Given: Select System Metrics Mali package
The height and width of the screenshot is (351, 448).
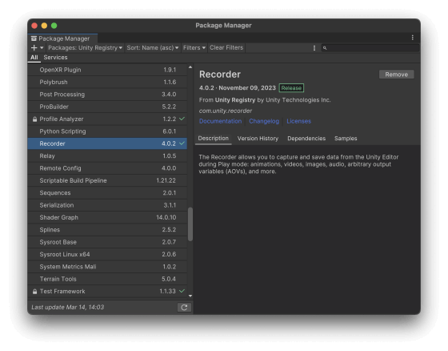Looking at the screenshot, I should pyautogui.click(x=107, y=267).
